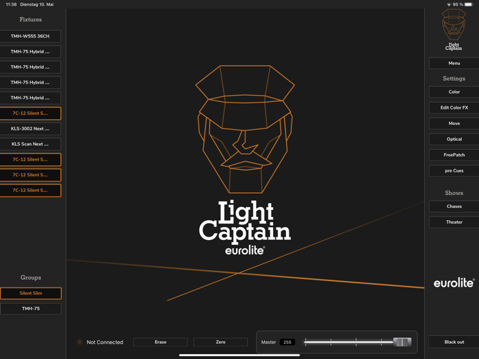The image size is (479, 359).
Task: Tap the date Dienstag 10. Mai
Action: (x=37, y=5)
